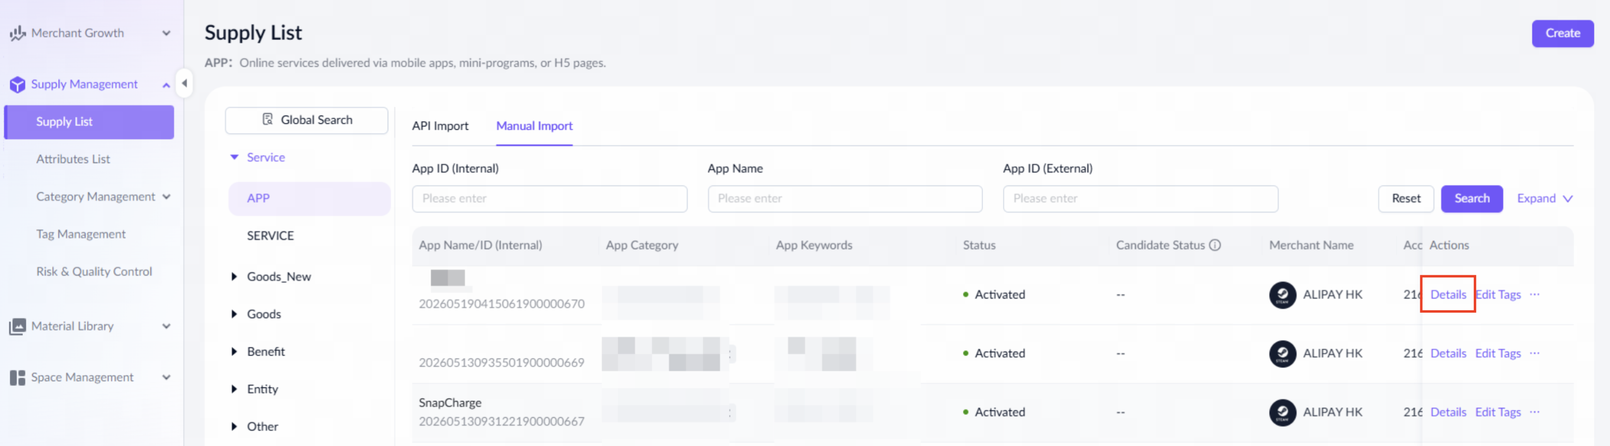Click the Global Search button
Screen dimensions: 1610x446
coord(306,120)
